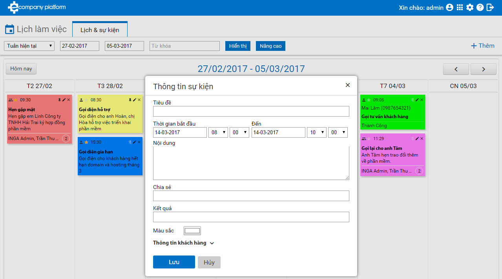
Task: Click the T7 04/03 column header
Action: pyautogui.click(x=392, y=86)
